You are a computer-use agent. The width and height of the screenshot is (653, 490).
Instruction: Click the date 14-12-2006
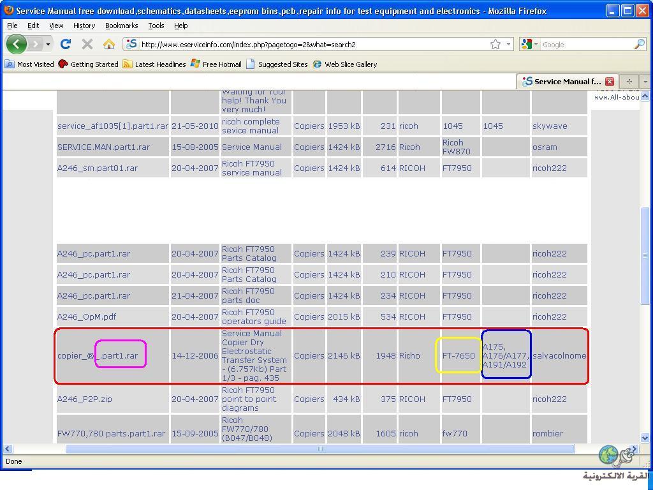(195, 356)
